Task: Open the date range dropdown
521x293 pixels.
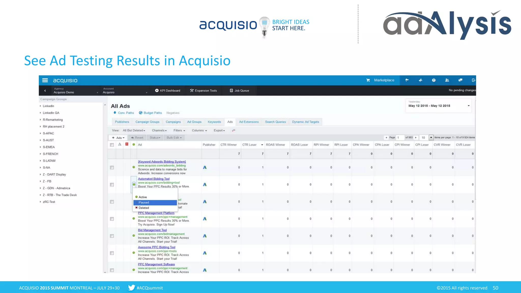Action: (439, 106)
